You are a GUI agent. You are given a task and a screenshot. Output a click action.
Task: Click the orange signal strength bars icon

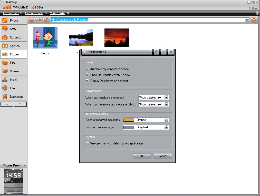(7, 7)
